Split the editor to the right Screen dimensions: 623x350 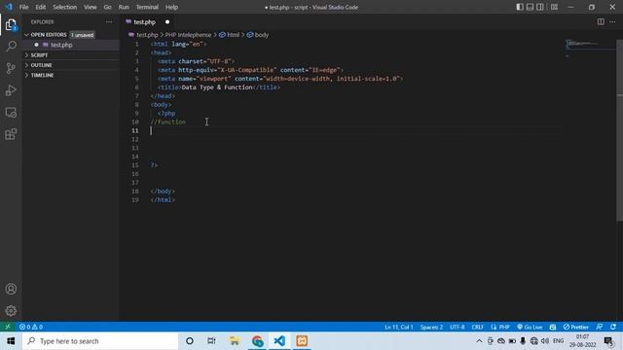601,21
